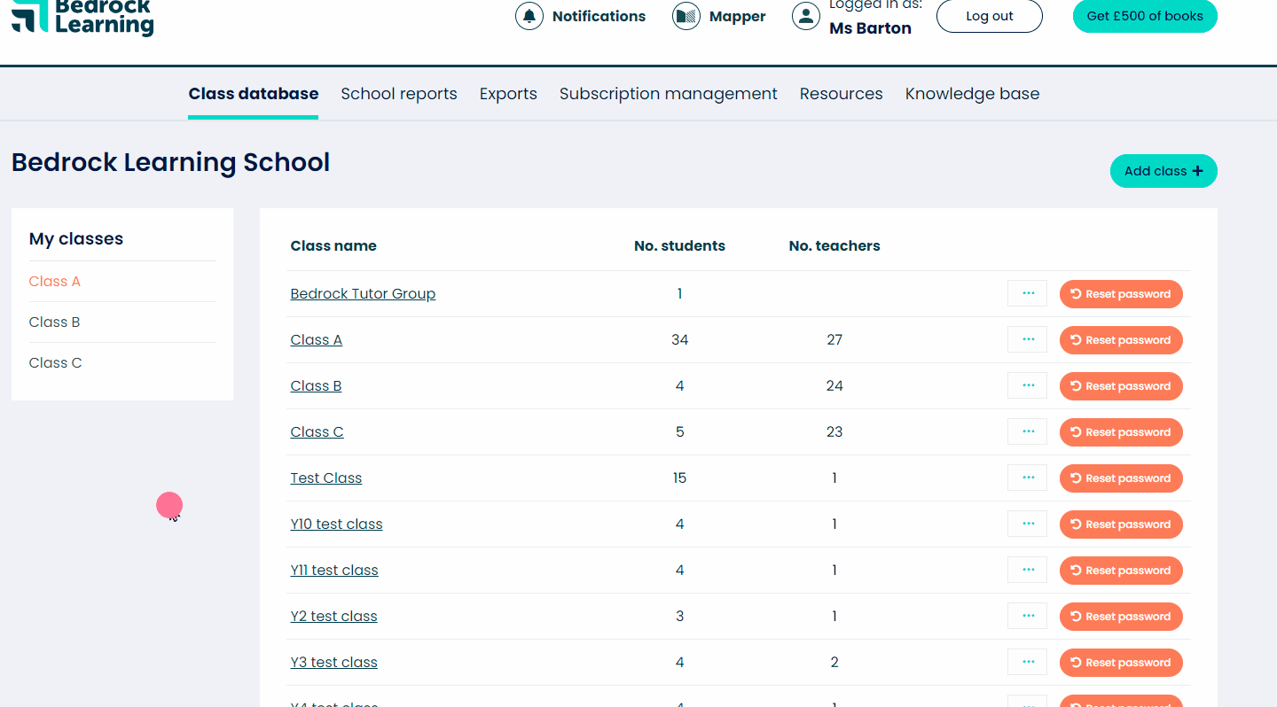
Task: Select Class A in My classes sidebar
Action: (x=55, y=282)
